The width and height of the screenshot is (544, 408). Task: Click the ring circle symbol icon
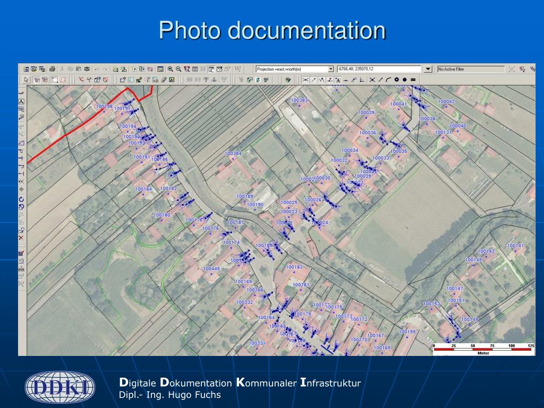pos(396,80)
